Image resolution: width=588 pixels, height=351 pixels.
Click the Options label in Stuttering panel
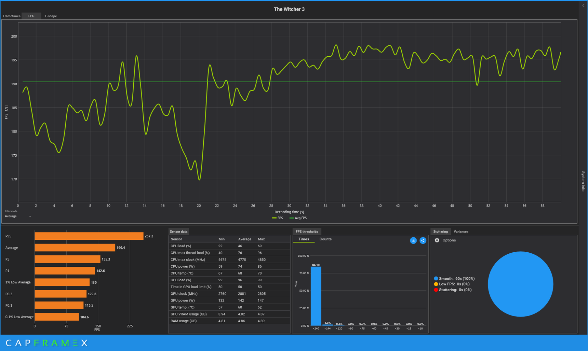pos(449,240)
